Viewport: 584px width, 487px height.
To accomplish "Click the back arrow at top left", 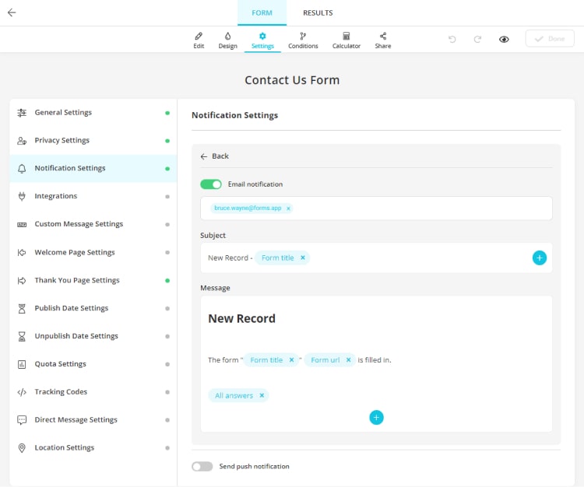I will (x=12, y=12).
